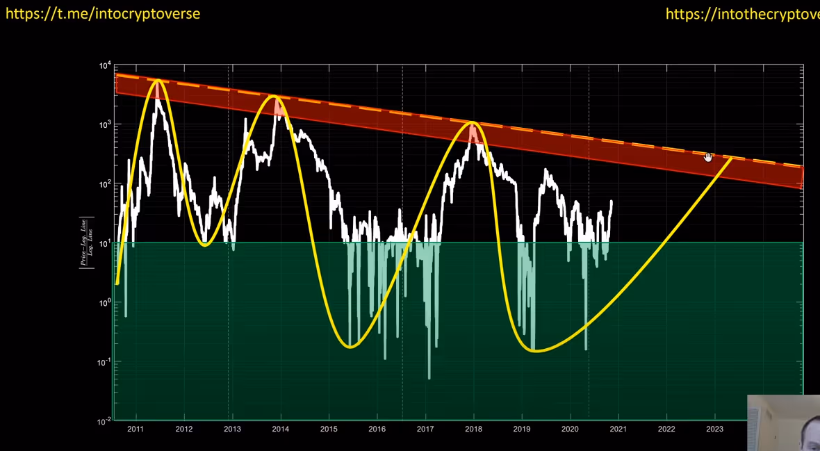
Task: Click the 10^1 tick label on y-axis
Action: click(105, 244)
